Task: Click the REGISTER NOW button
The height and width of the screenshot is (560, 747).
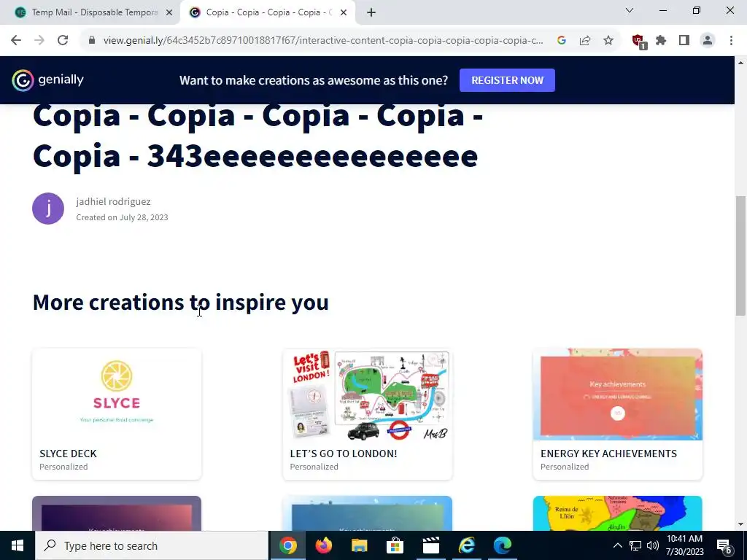Action: click(x=508, y=80)
